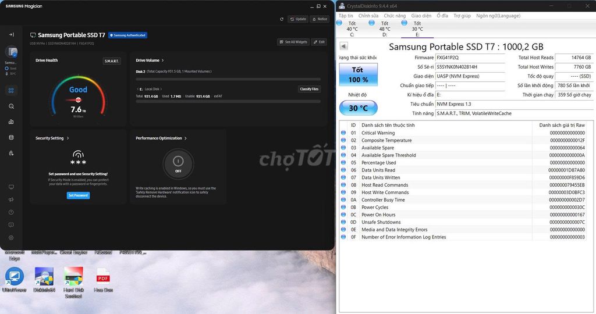Image resolution: width=596 pixels, height=314 pixels.
Task: Open Diagnostic Scan magnifier icon in sidebar
Action: [x=11, y=106]
